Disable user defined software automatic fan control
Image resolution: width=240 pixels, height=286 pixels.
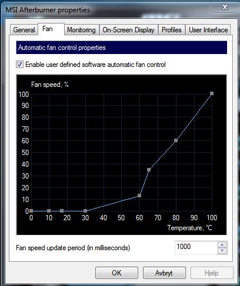point(19,65)
